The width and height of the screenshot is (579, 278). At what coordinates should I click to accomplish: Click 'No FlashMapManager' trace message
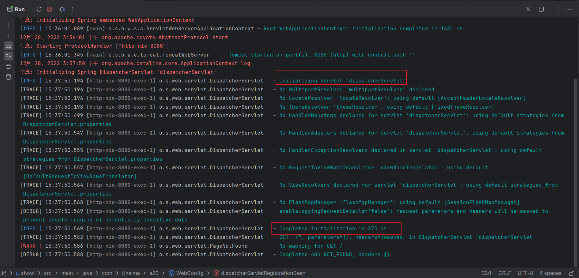tap(399, 202)
